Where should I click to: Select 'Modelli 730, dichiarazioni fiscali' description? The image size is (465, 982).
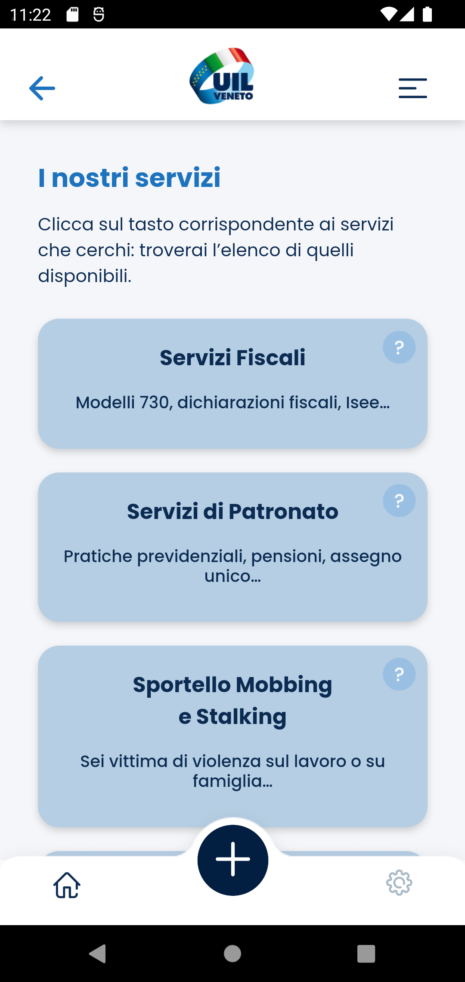pos(232,402)
